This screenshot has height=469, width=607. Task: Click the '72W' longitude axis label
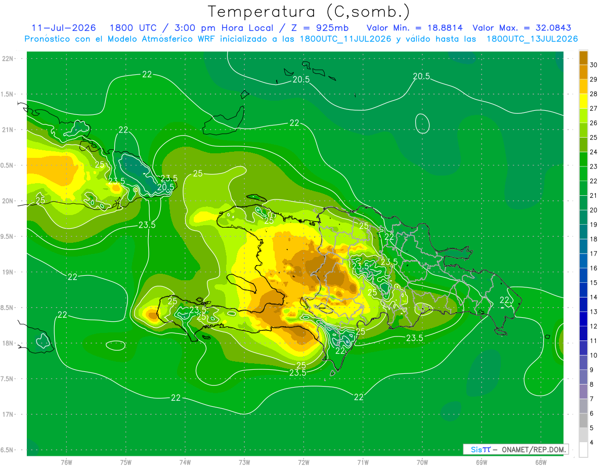pos(303,462)
